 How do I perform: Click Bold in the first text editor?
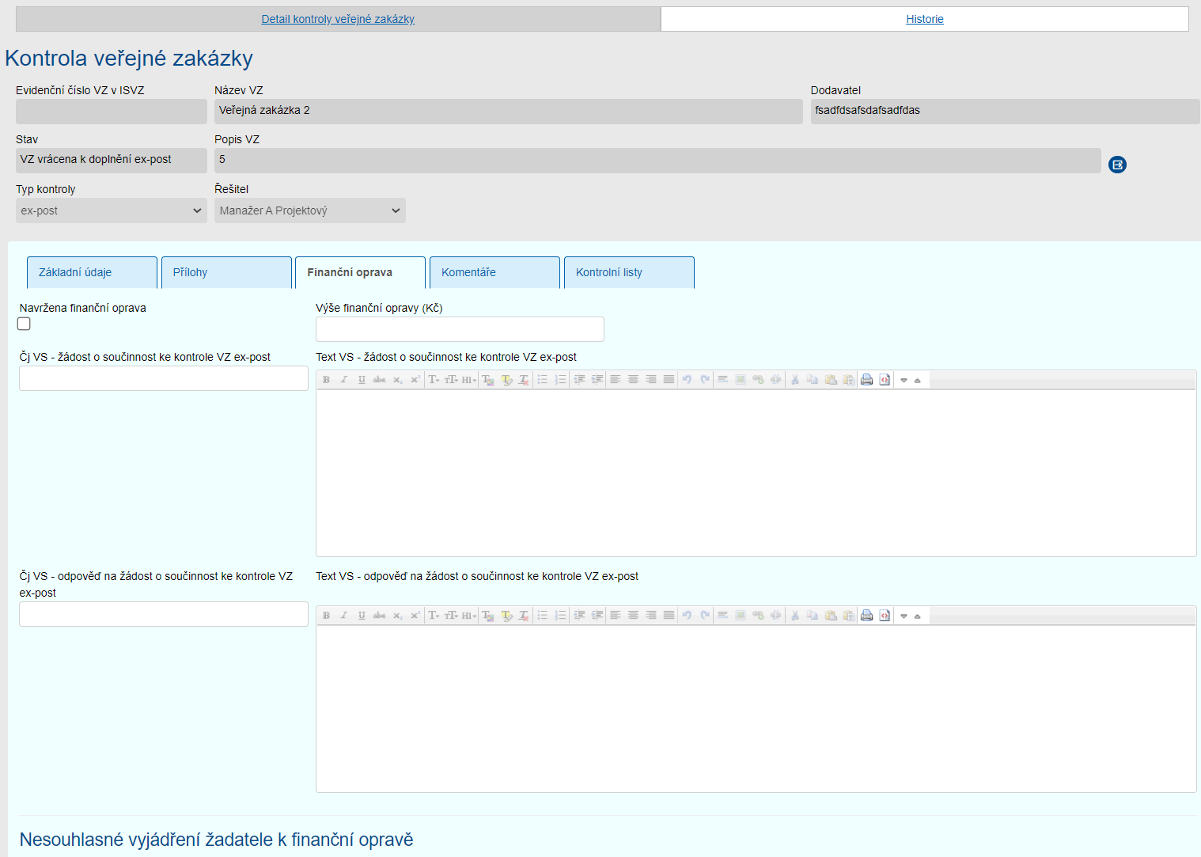click(326, 380)
